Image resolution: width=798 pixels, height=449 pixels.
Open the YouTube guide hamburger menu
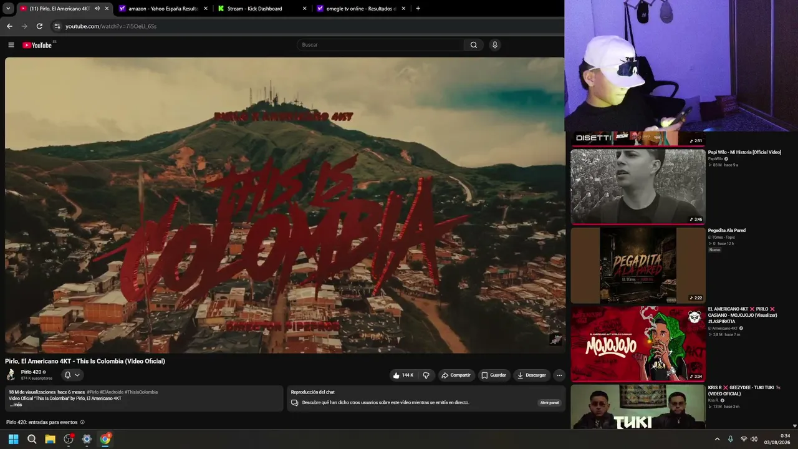tap(11, 45)
